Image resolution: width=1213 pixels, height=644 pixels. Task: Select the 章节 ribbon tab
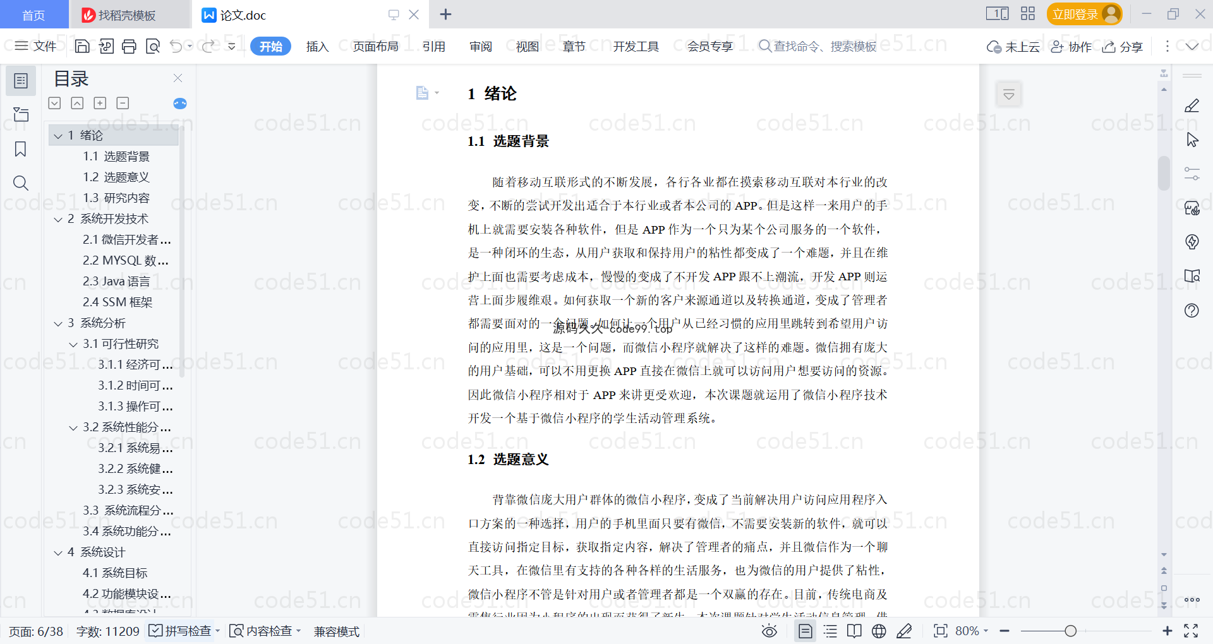point(574,46)
